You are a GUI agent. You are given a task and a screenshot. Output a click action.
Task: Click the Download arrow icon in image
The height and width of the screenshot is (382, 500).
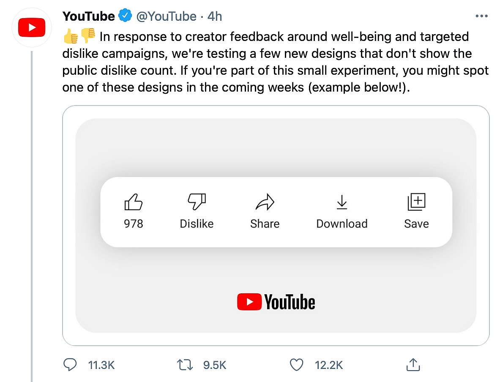coord(342,202)
